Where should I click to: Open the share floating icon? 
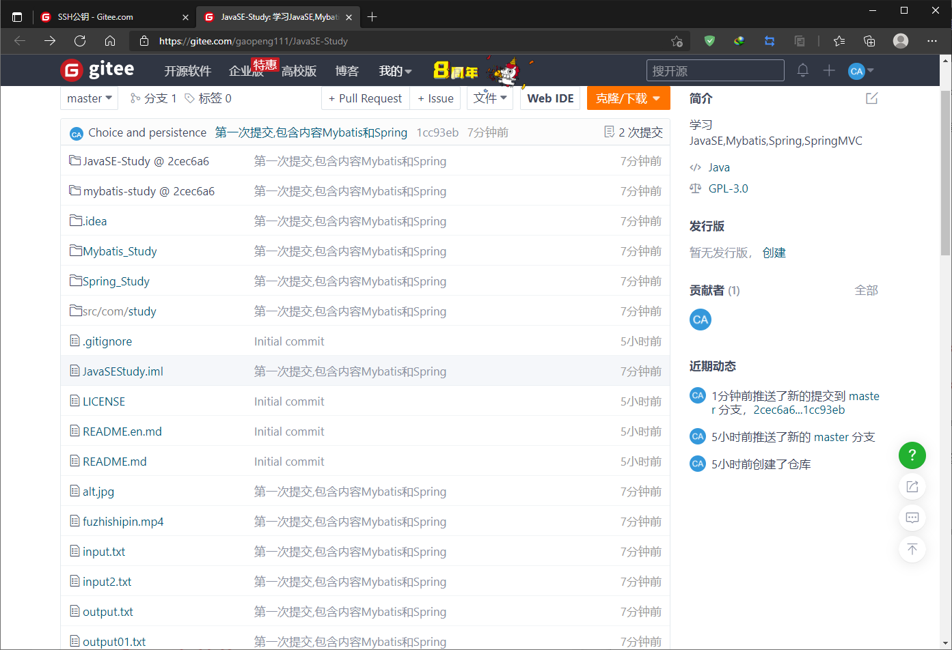click(912, 486)
